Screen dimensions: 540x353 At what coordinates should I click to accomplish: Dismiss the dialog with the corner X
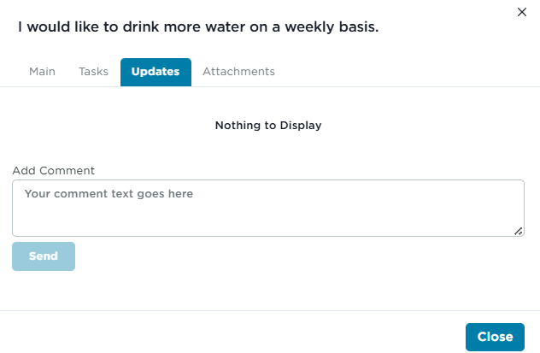coord(523,12)
